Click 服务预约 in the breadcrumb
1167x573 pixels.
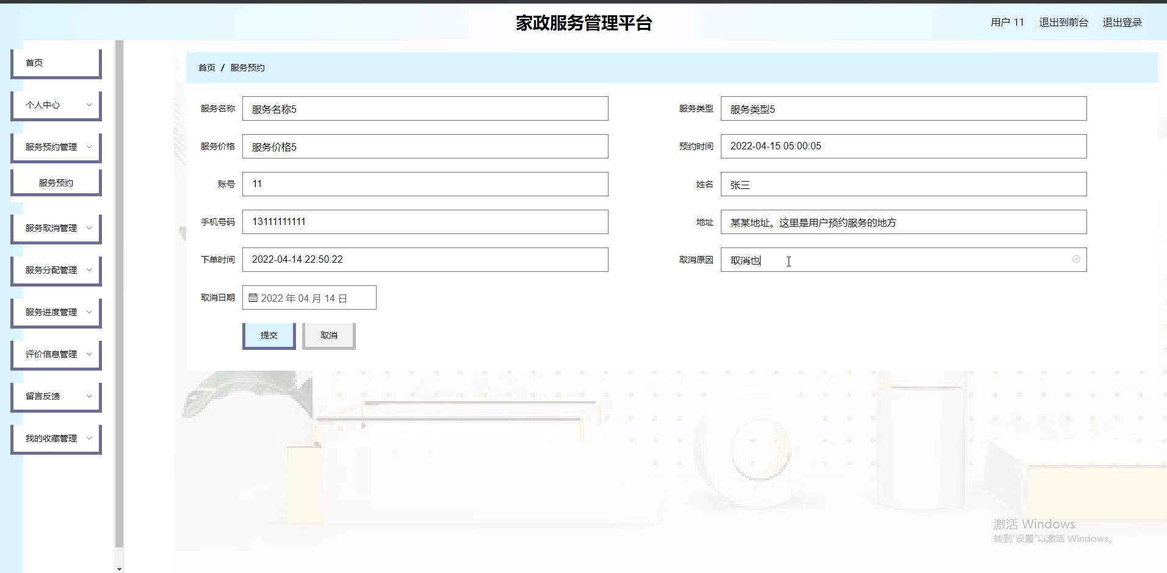tap(247, 68)
